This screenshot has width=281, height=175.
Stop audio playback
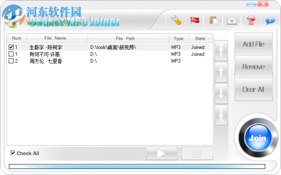[x=197, y=153]
